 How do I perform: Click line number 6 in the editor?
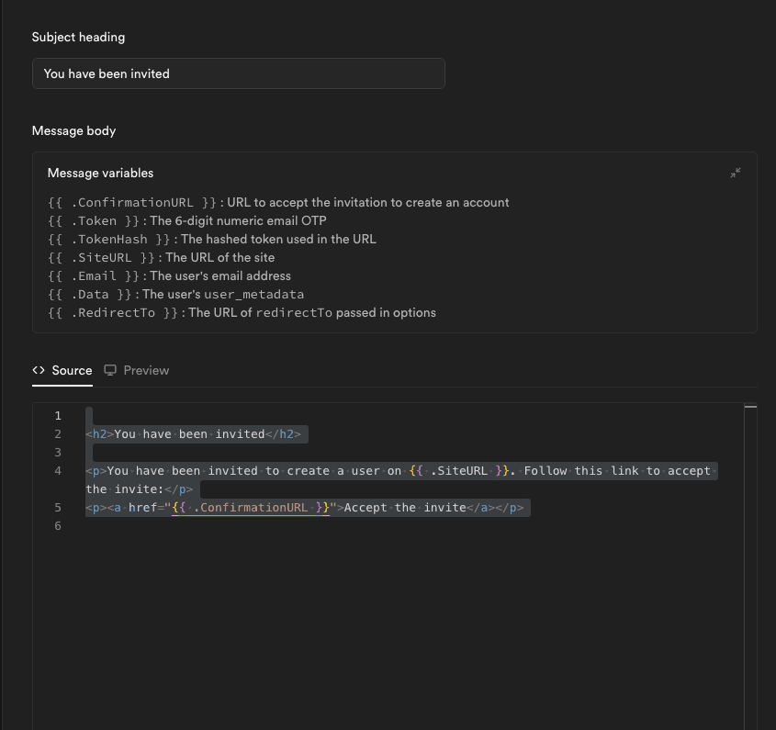58,525
